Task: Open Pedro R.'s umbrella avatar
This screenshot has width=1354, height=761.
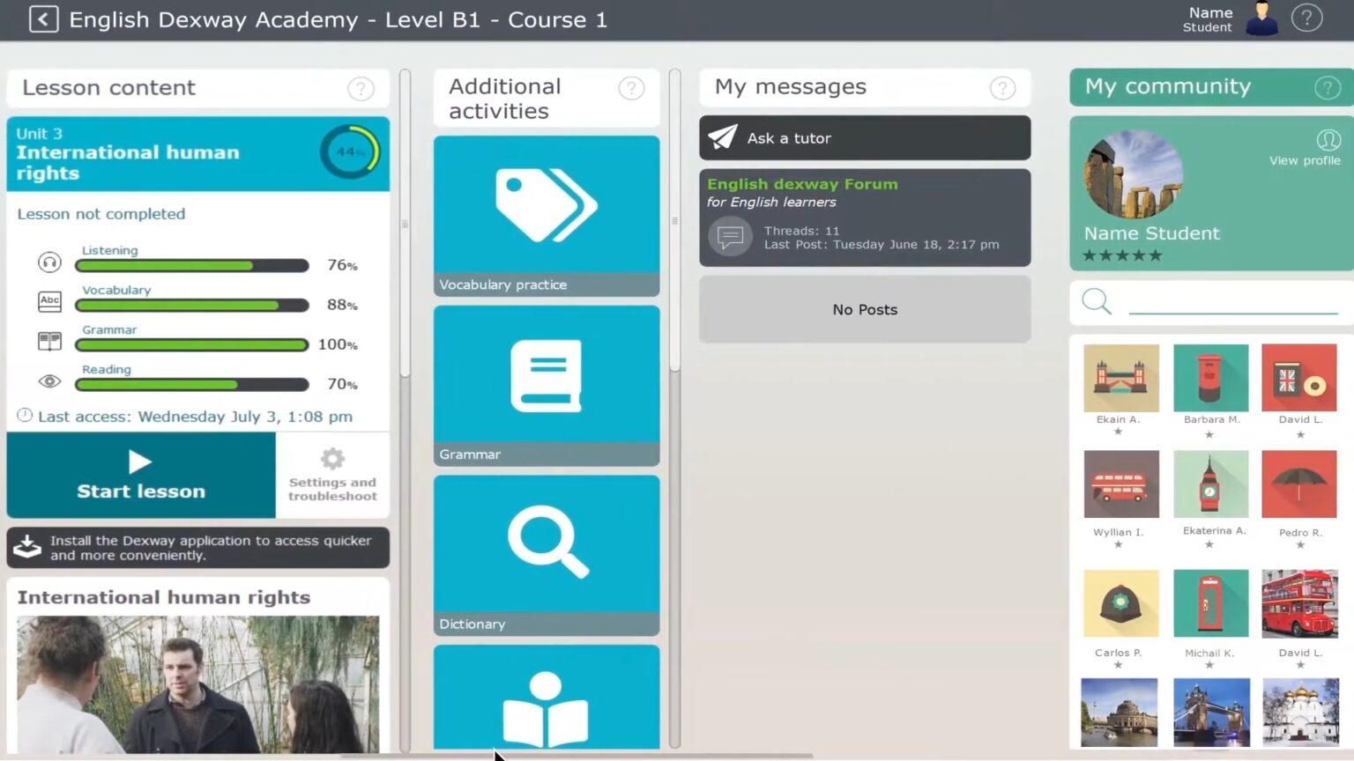Action: (1299, 484)
